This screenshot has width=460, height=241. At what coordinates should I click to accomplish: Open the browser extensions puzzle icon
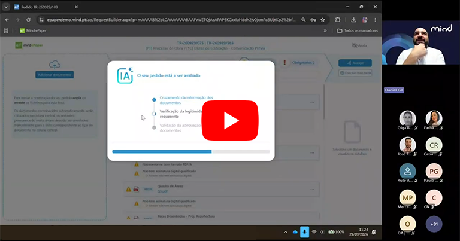(x=338, y=20)
